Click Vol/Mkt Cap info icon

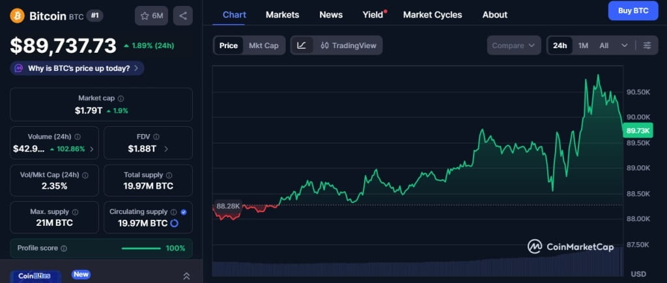coord(85,175)
